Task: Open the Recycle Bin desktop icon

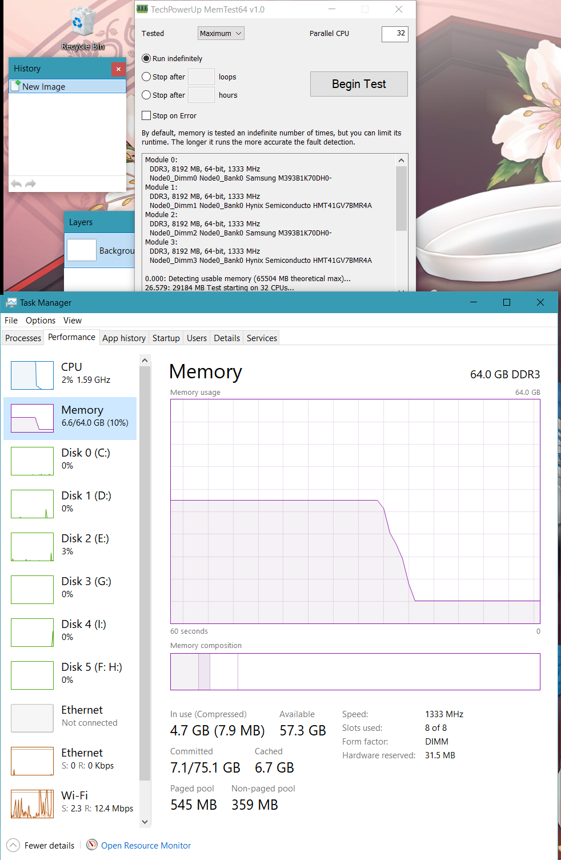Action: pyautogui.click(x=82, y=29)
